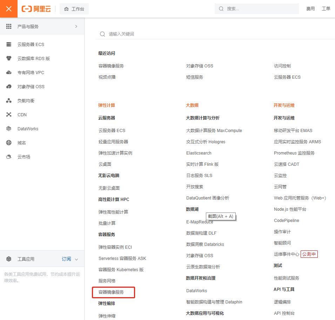Click the 请输入关键词 keyword search input
335x320 pixels.
pyautogui.click(x=215, y=34)
